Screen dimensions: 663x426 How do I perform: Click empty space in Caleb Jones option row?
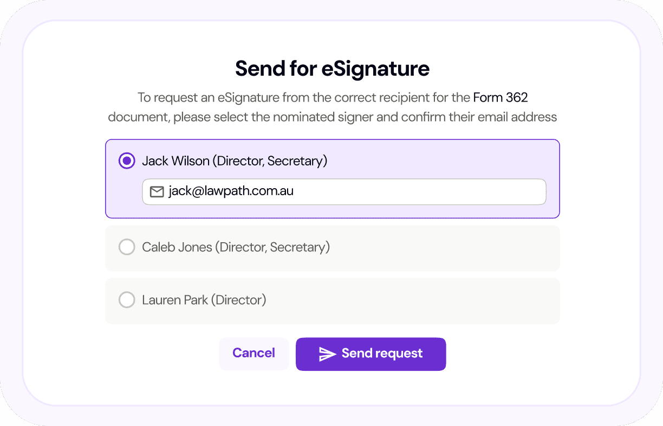tap(444, 248)
